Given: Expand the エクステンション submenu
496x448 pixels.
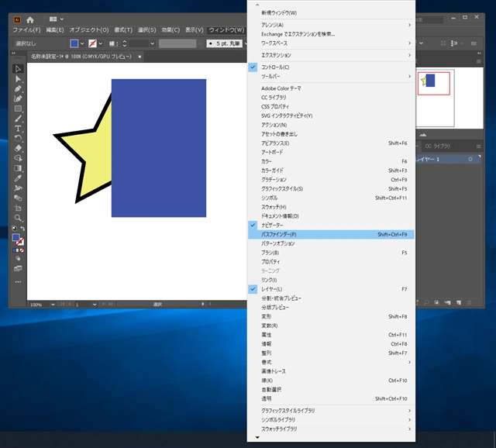Looking at the screenshot, I should 331,55.
